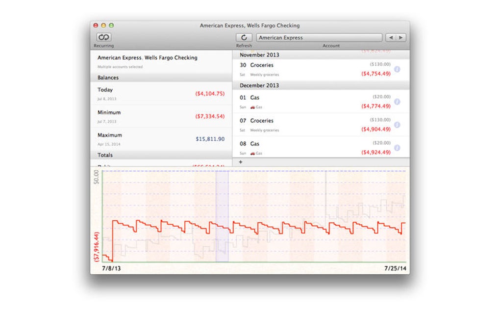This screenshot has width=500, height=313.
Task: Select the 01 Gas transaction row
Action: (321, 102)
